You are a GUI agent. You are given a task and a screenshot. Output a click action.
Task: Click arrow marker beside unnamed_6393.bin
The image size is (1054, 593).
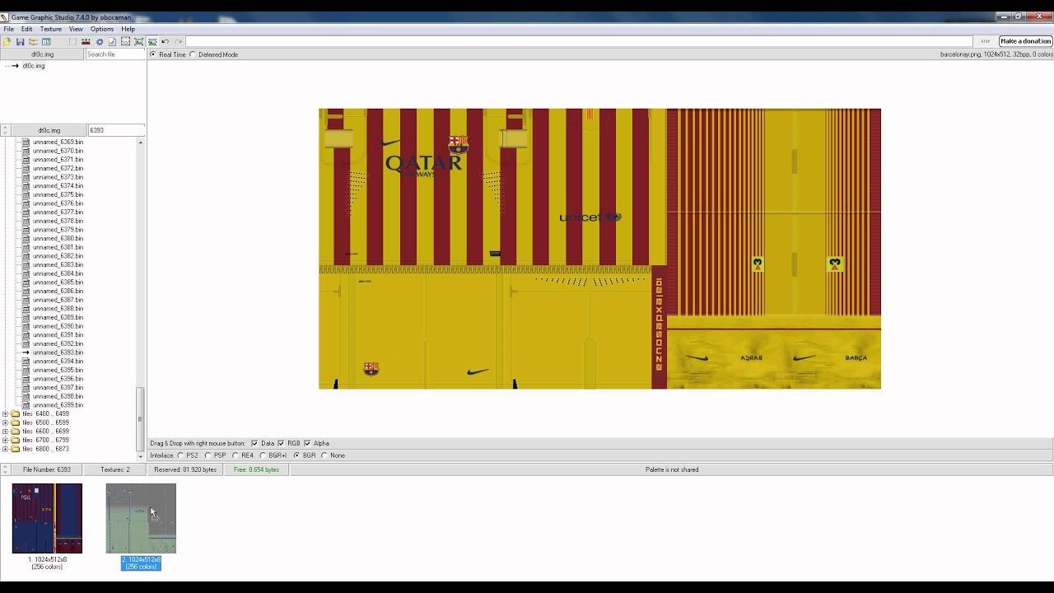click(x=26, y=353)
